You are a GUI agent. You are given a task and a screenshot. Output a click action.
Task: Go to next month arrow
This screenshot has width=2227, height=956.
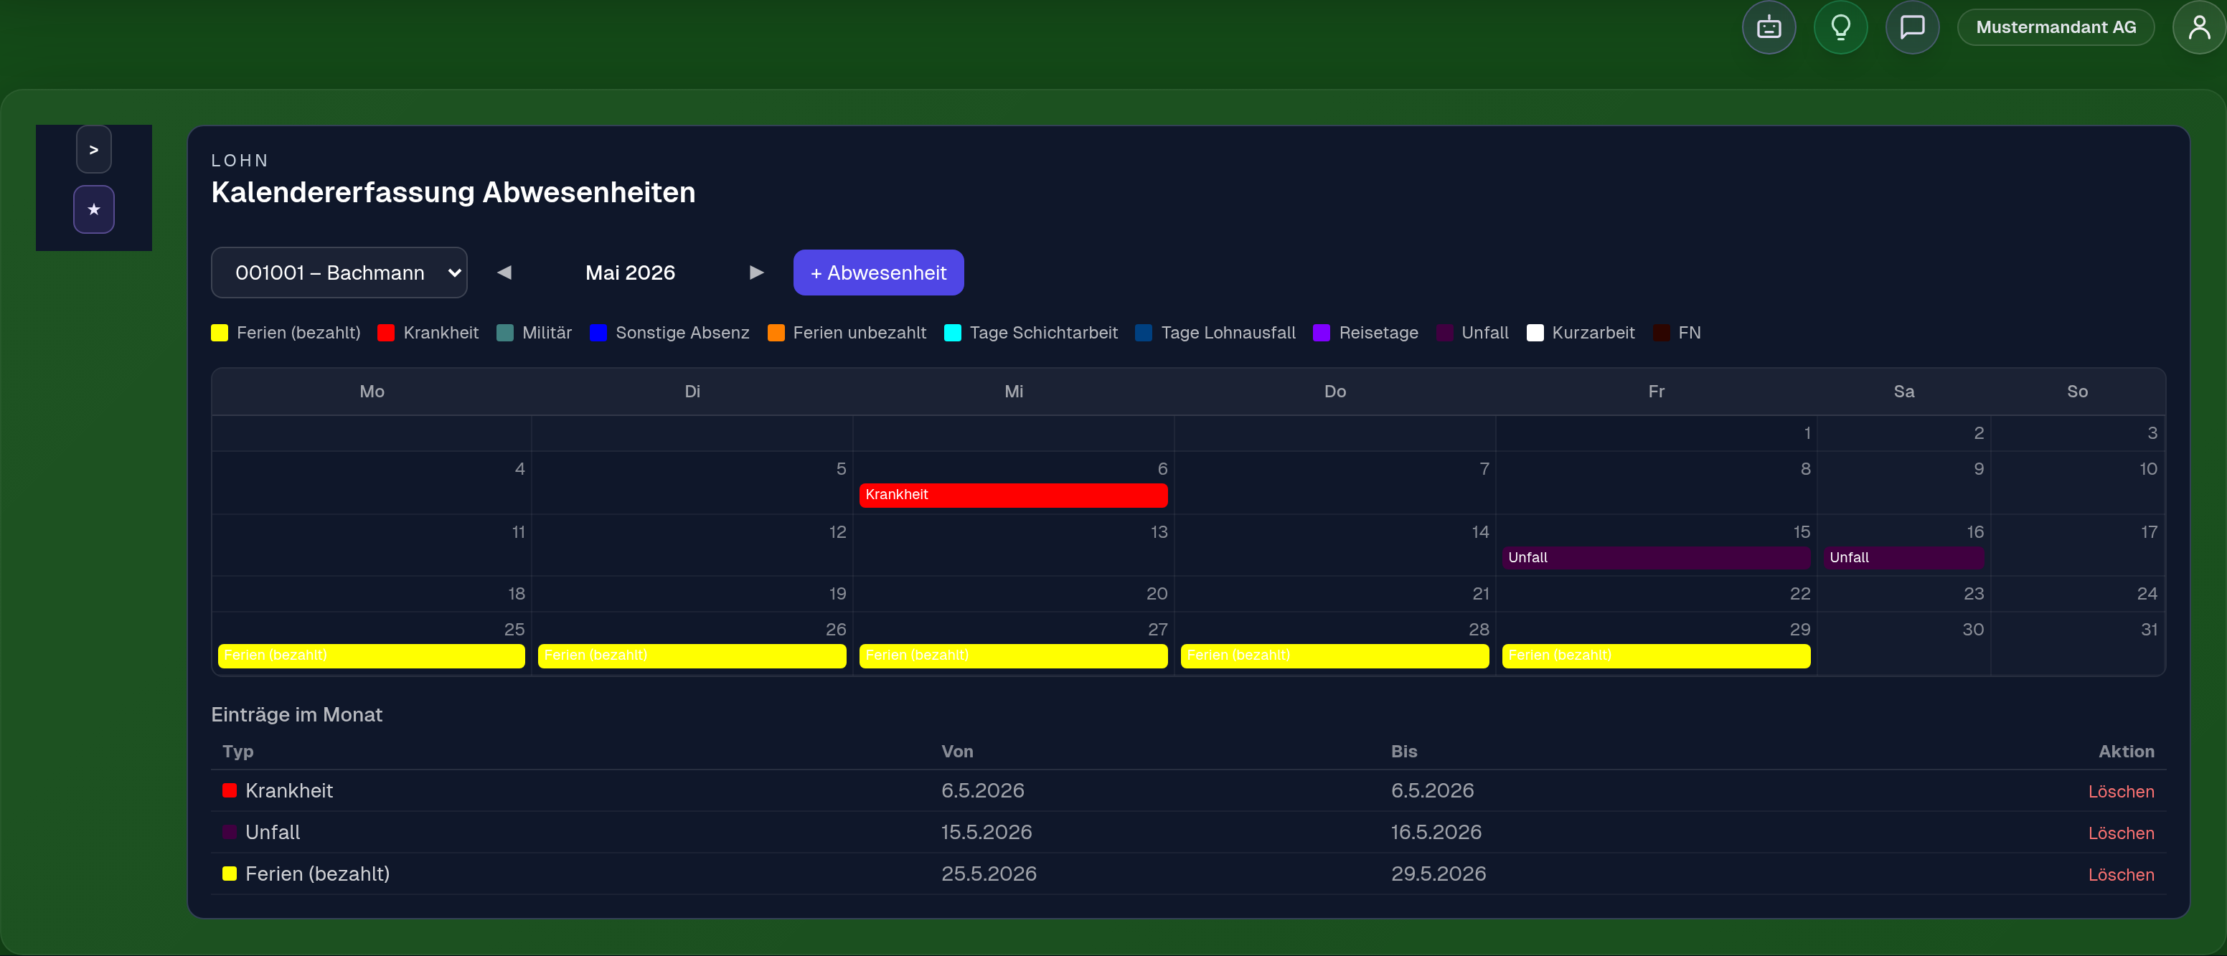756,273
